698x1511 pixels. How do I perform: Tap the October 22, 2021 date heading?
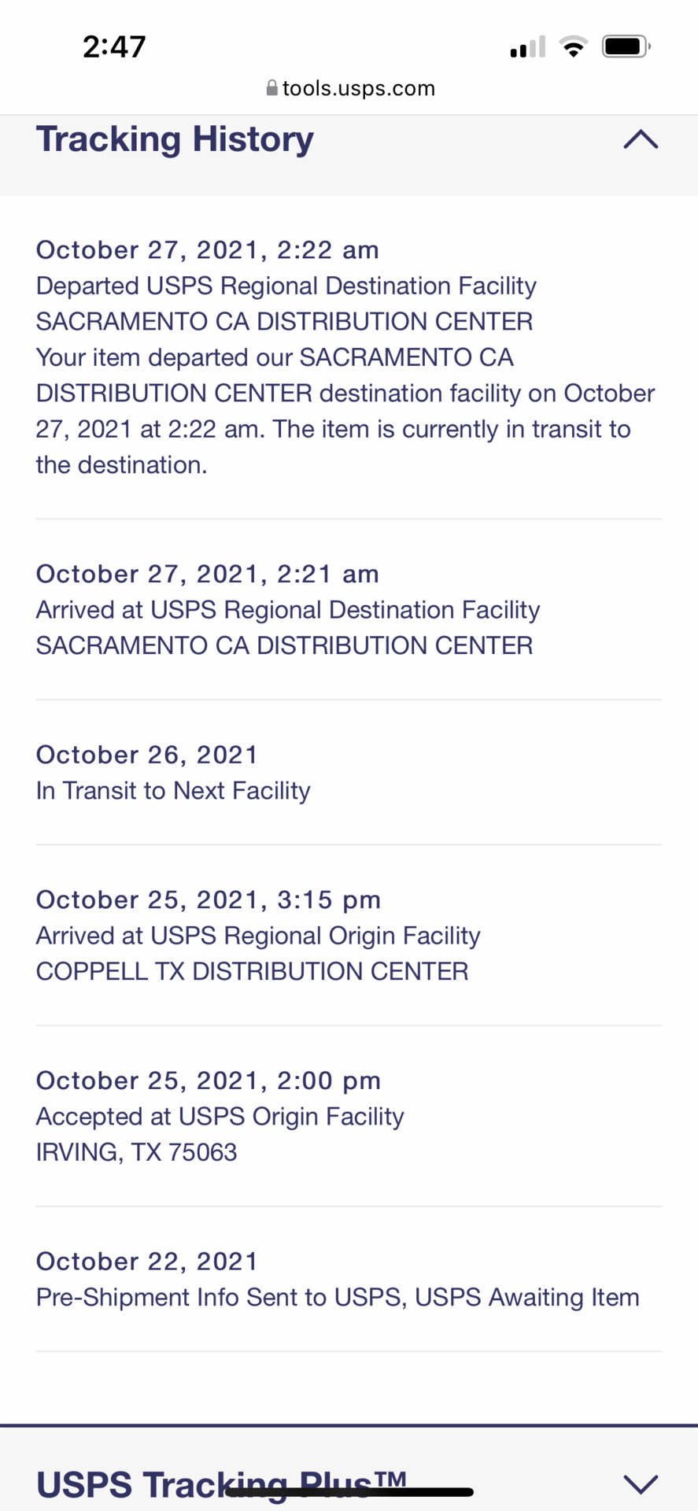click(x=147, y=1262)
